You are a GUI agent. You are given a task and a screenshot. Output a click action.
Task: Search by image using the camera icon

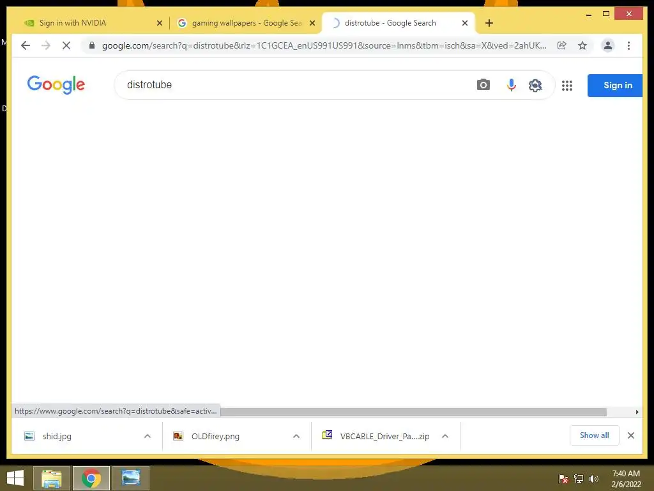point(483,85)
